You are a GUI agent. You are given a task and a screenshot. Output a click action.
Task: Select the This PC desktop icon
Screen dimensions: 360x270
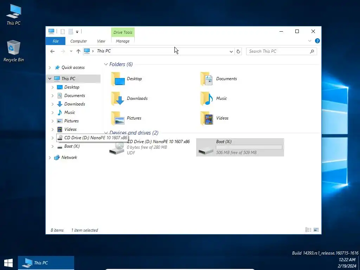tap(14, 14)
